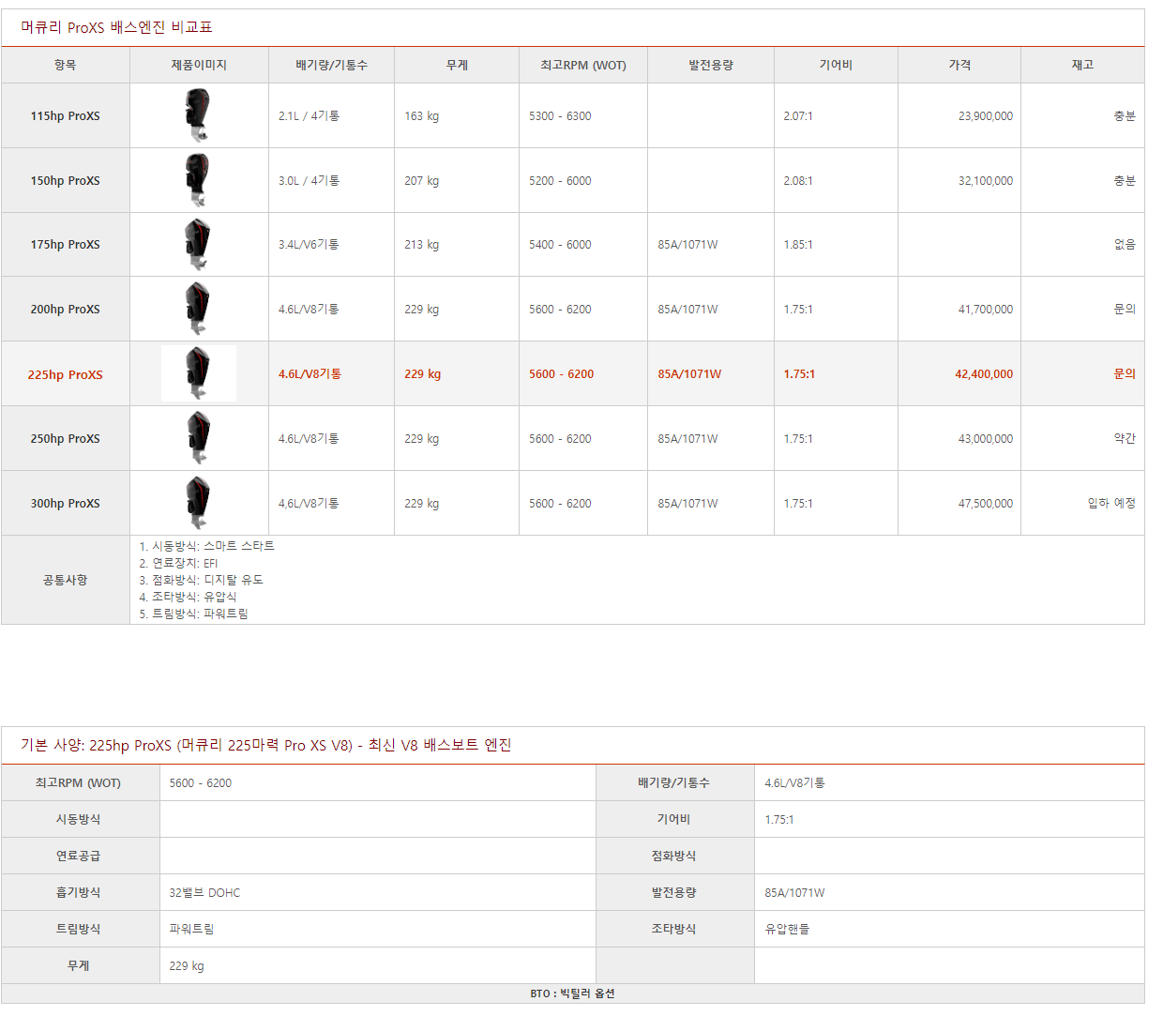Click the 약간 stock status
Image resolution: width=1163 pixels, height=1016 pixels.
pyautogui.click(x=1125, y=439)
